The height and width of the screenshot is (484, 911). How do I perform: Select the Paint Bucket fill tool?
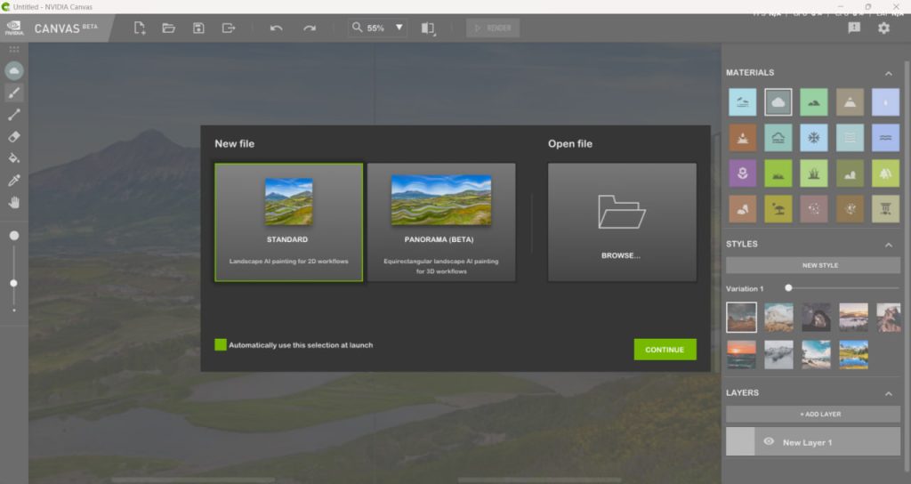tap(14, 158)
